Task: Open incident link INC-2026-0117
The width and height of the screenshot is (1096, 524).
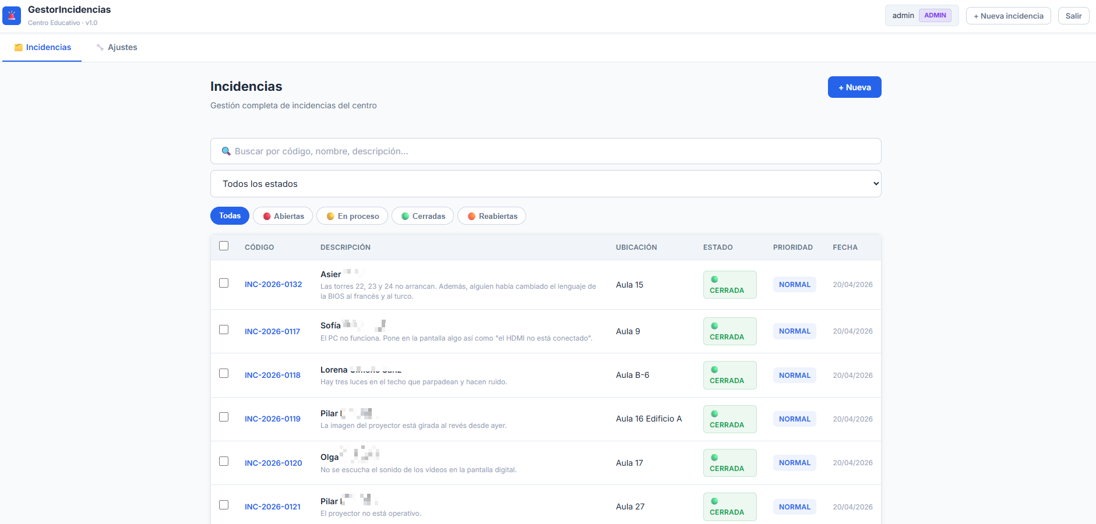Action: pos(272,331)
